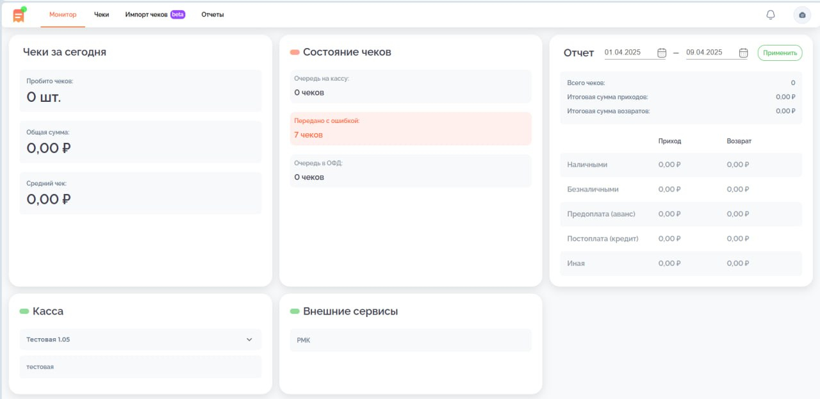Image resolution: width=820 pixels, height=399 pixels.
Task: Open the Передано с ошибкой 7 чеков block
Action: 411,129
